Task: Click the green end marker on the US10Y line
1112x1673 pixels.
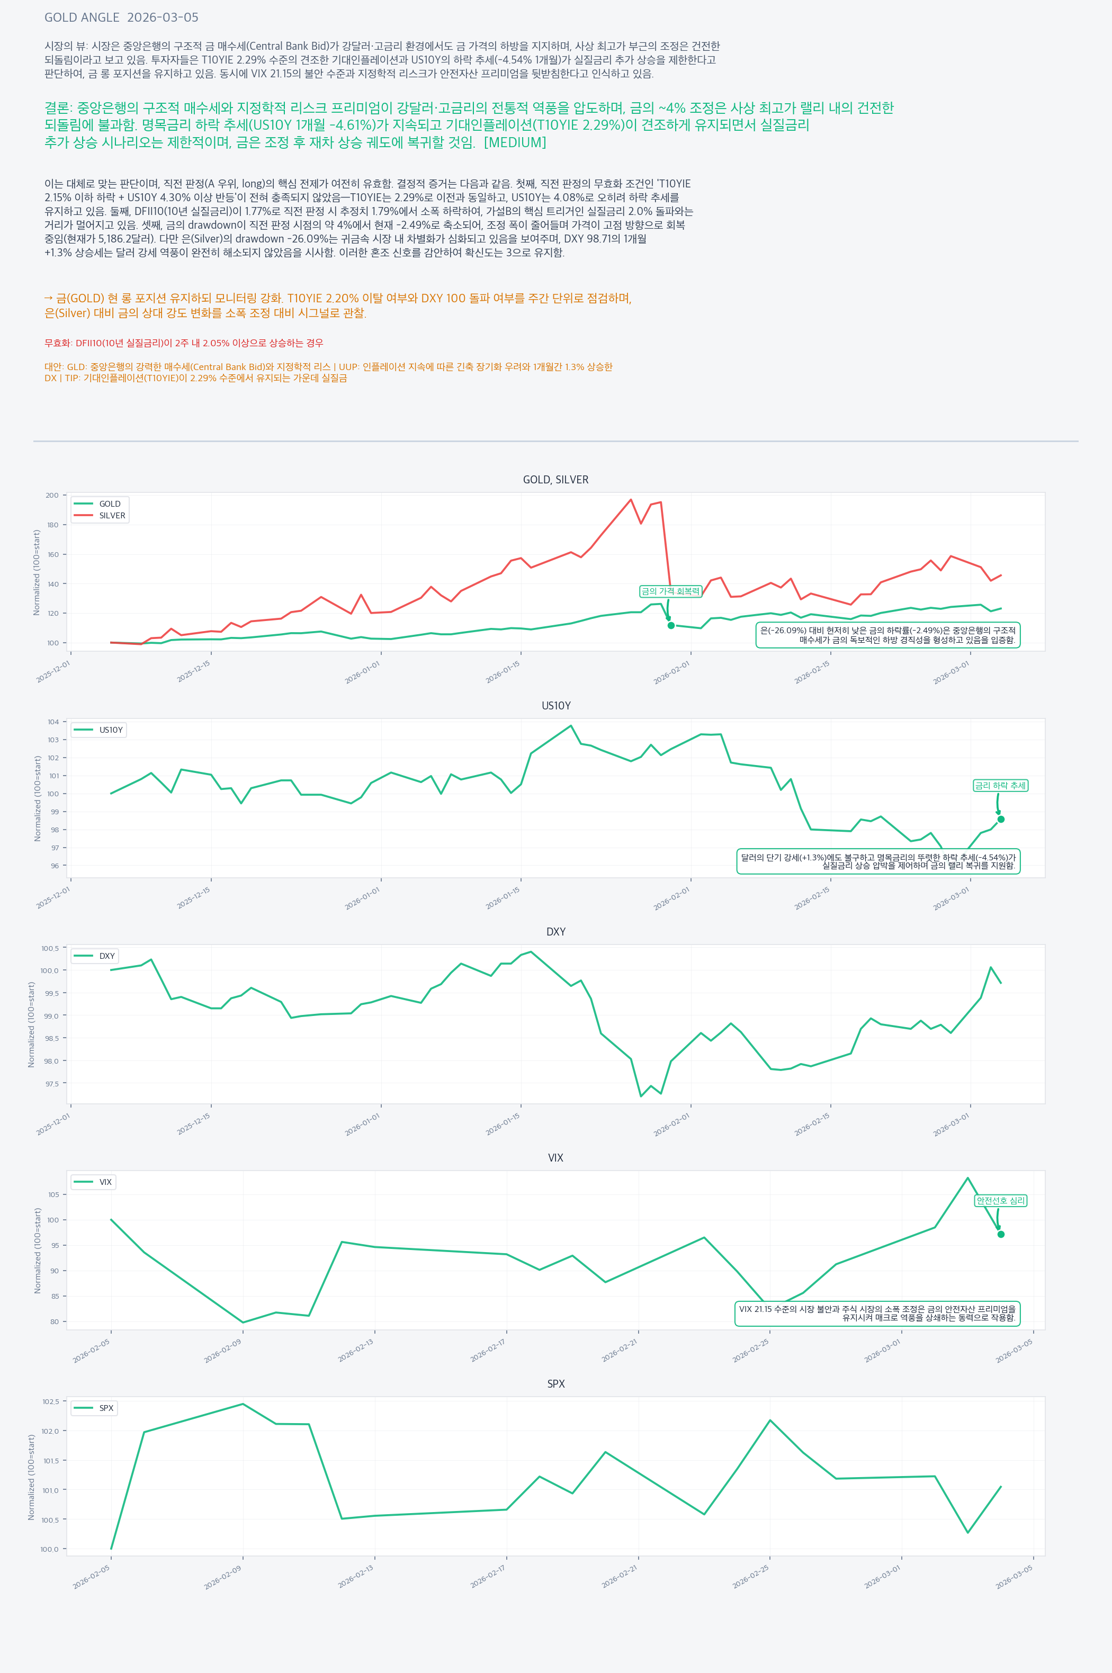Action: point(1001,820)
